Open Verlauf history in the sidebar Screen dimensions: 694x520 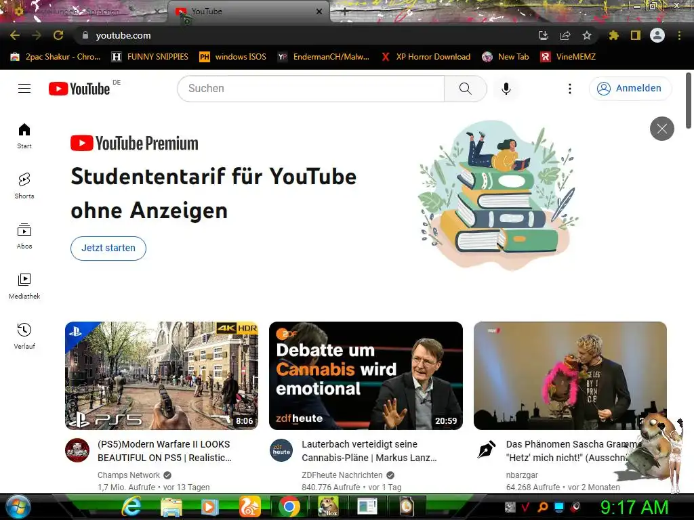[24, 336]
